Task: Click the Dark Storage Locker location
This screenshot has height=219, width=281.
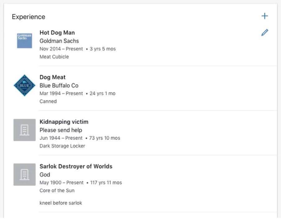Action: (x=62, y=146)
